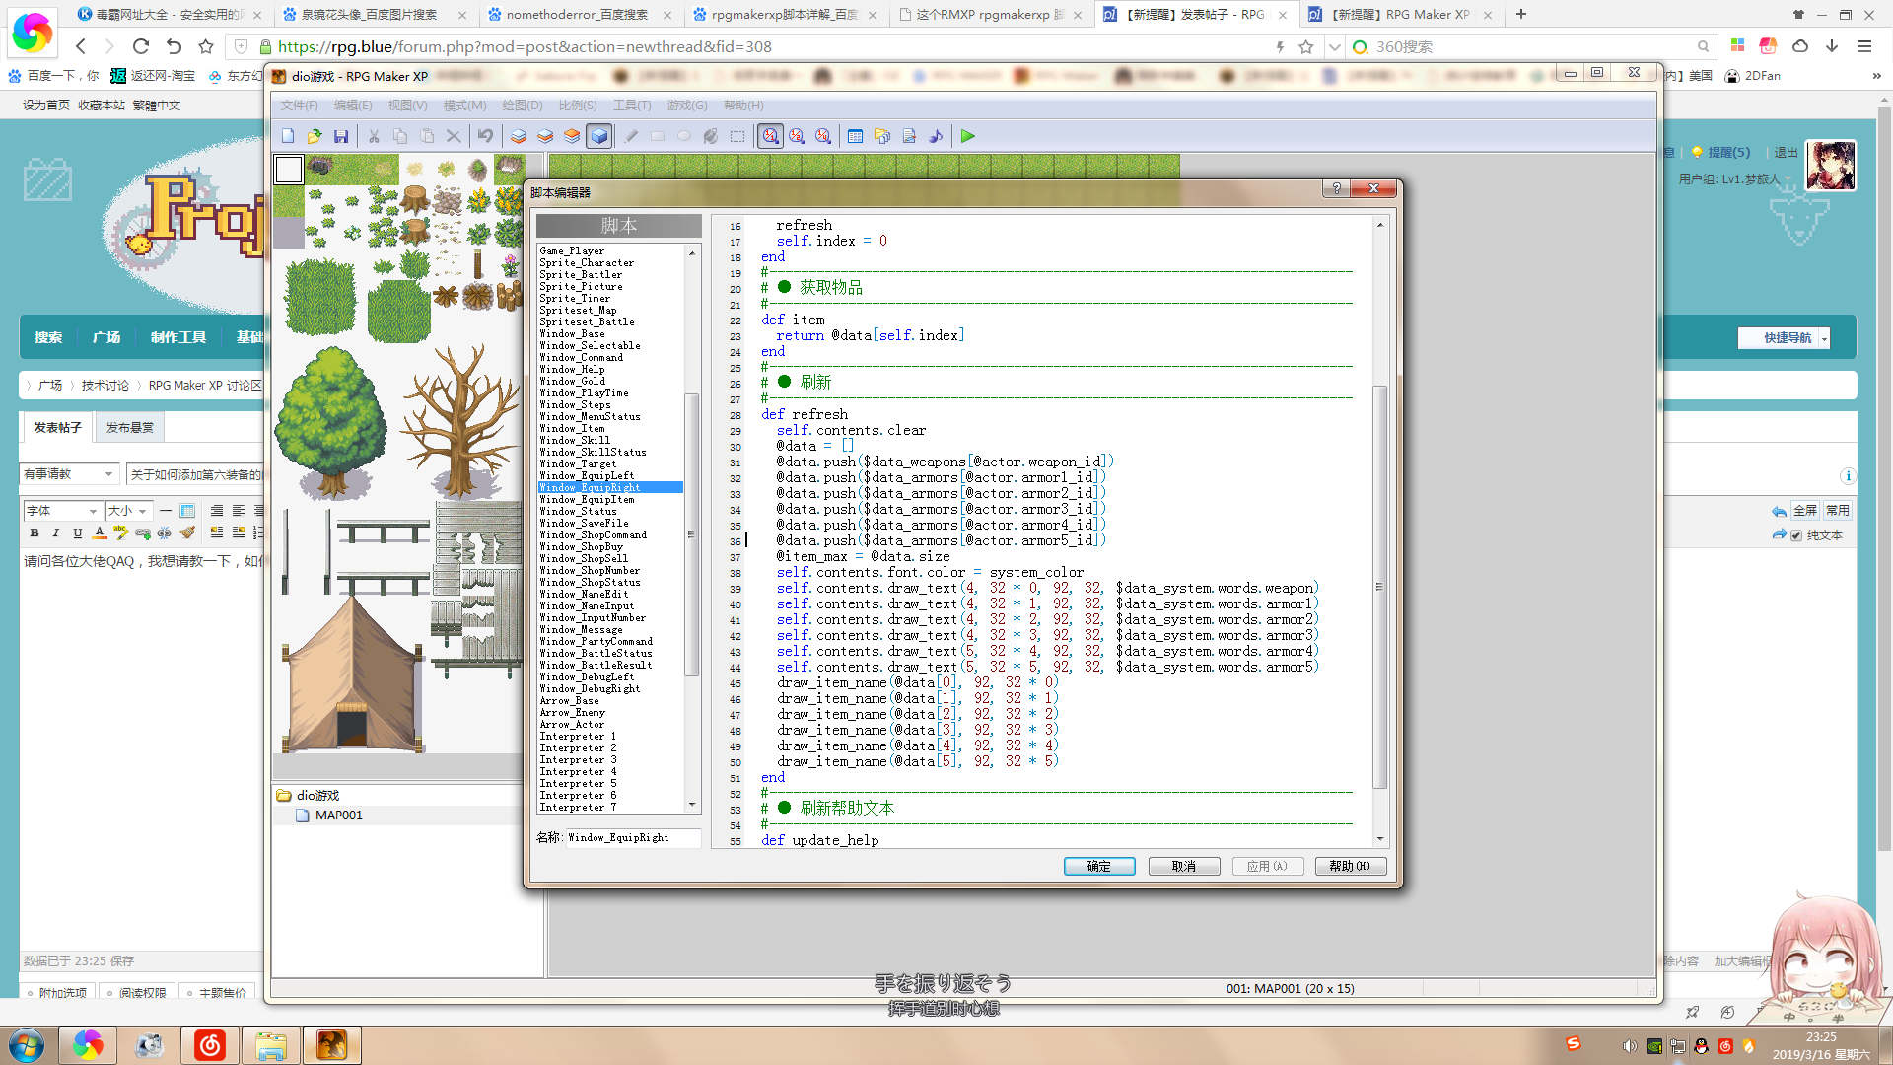This screenshot has width=1893, height=1065.
Task: Open the Sound test music note icon
Action: pyautogui.click(x=936, y=136)
